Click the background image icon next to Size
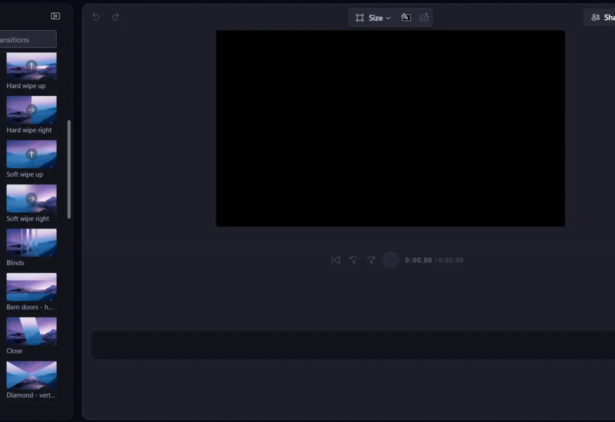This screenshot has height=422, width=615. click(x=406, y=17)
